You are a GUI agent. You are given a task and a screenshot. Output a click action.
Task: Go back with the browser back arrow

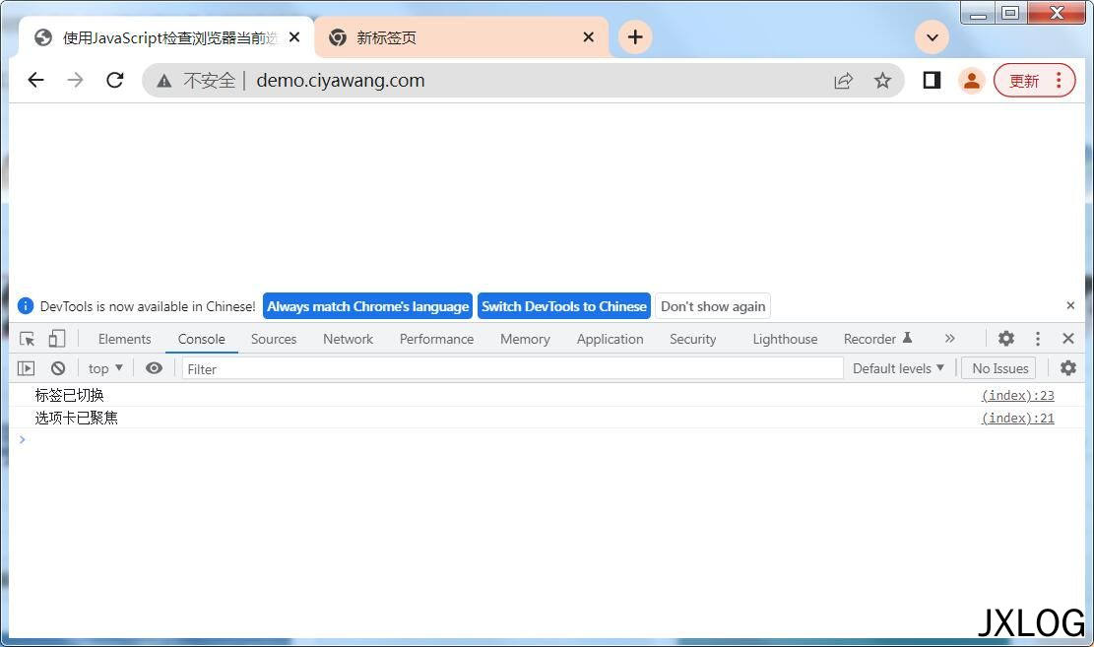[36, 81]
